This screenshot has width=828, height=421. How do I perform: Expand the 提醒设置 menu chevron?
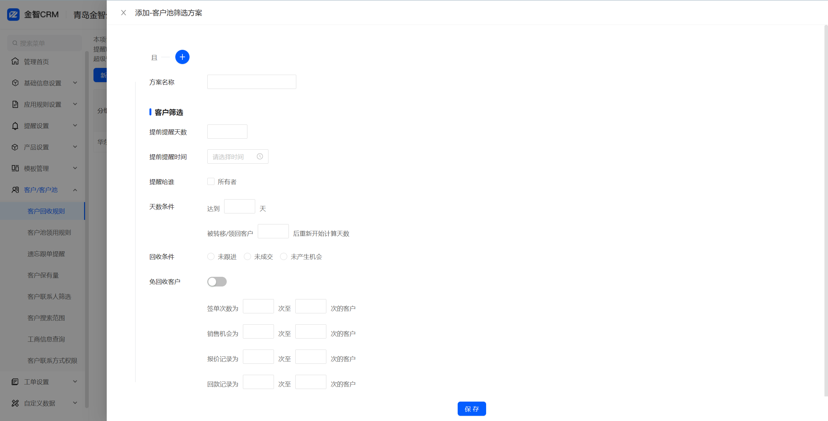[75, 125]
